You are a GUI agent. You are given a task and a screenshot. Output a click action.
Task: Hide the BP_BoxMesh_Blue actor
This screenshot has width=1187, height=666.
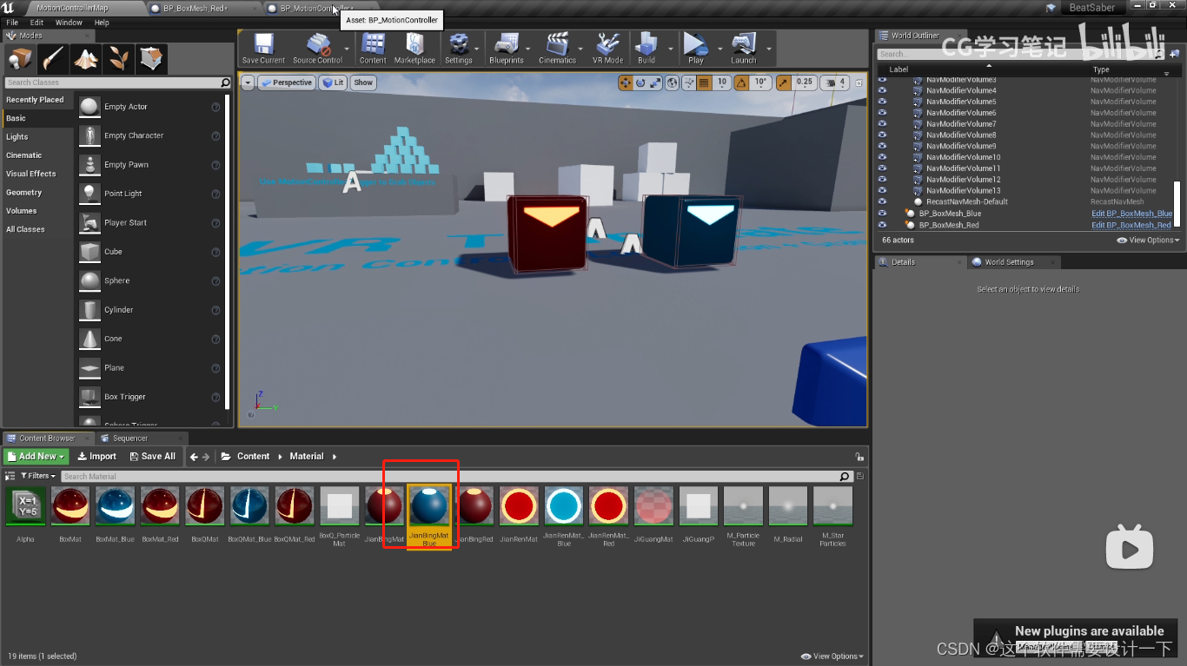click(882, 213)
